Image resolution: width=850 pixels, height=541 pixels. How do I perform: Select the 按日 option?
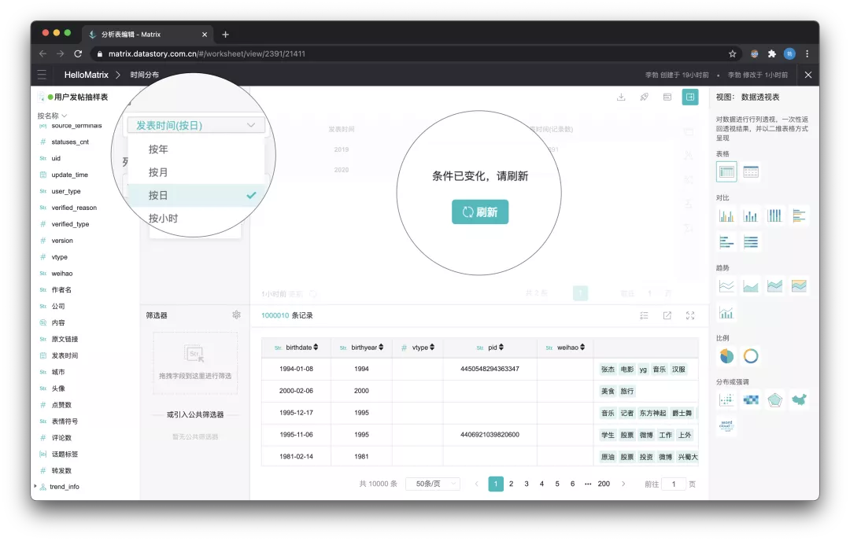pyautogui.click(x=196, y=196)
